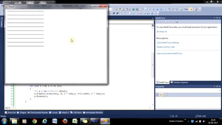Image resolution: width=222 pixels, height=125 pixels.
Task: Open the Toolbox side tab
Action: (x=2, y=22)
